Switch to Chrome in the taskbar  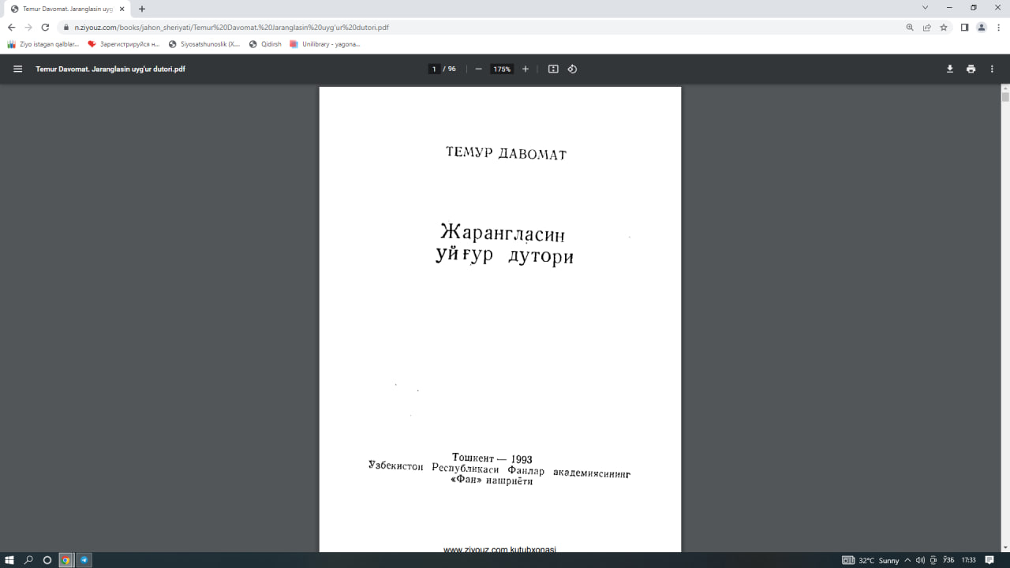click(66, 560)
